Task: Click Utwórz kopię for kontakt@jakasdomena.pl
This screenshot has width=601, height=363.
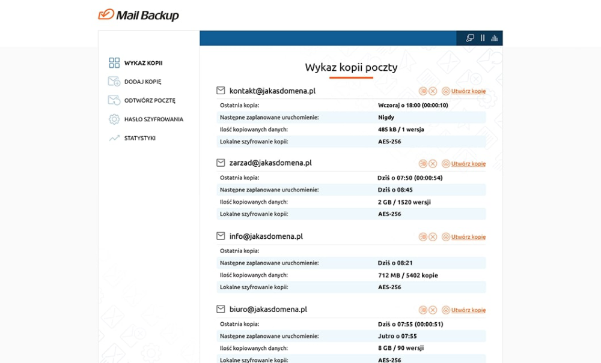Action: (x=468, y=91)
